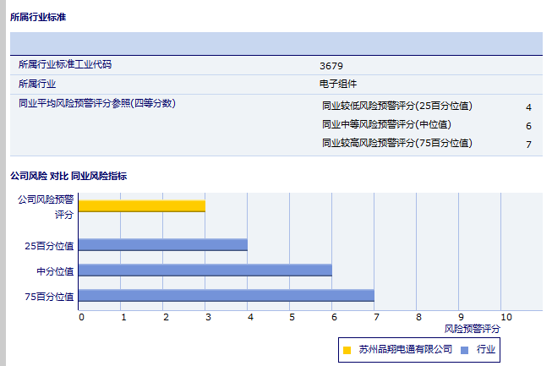This screenshot has height=366, width=552.
Task: Click the yellow legend swatch for 苏州品翔电通有限公司
Action: pyautogui.click(x=347, y=349)
